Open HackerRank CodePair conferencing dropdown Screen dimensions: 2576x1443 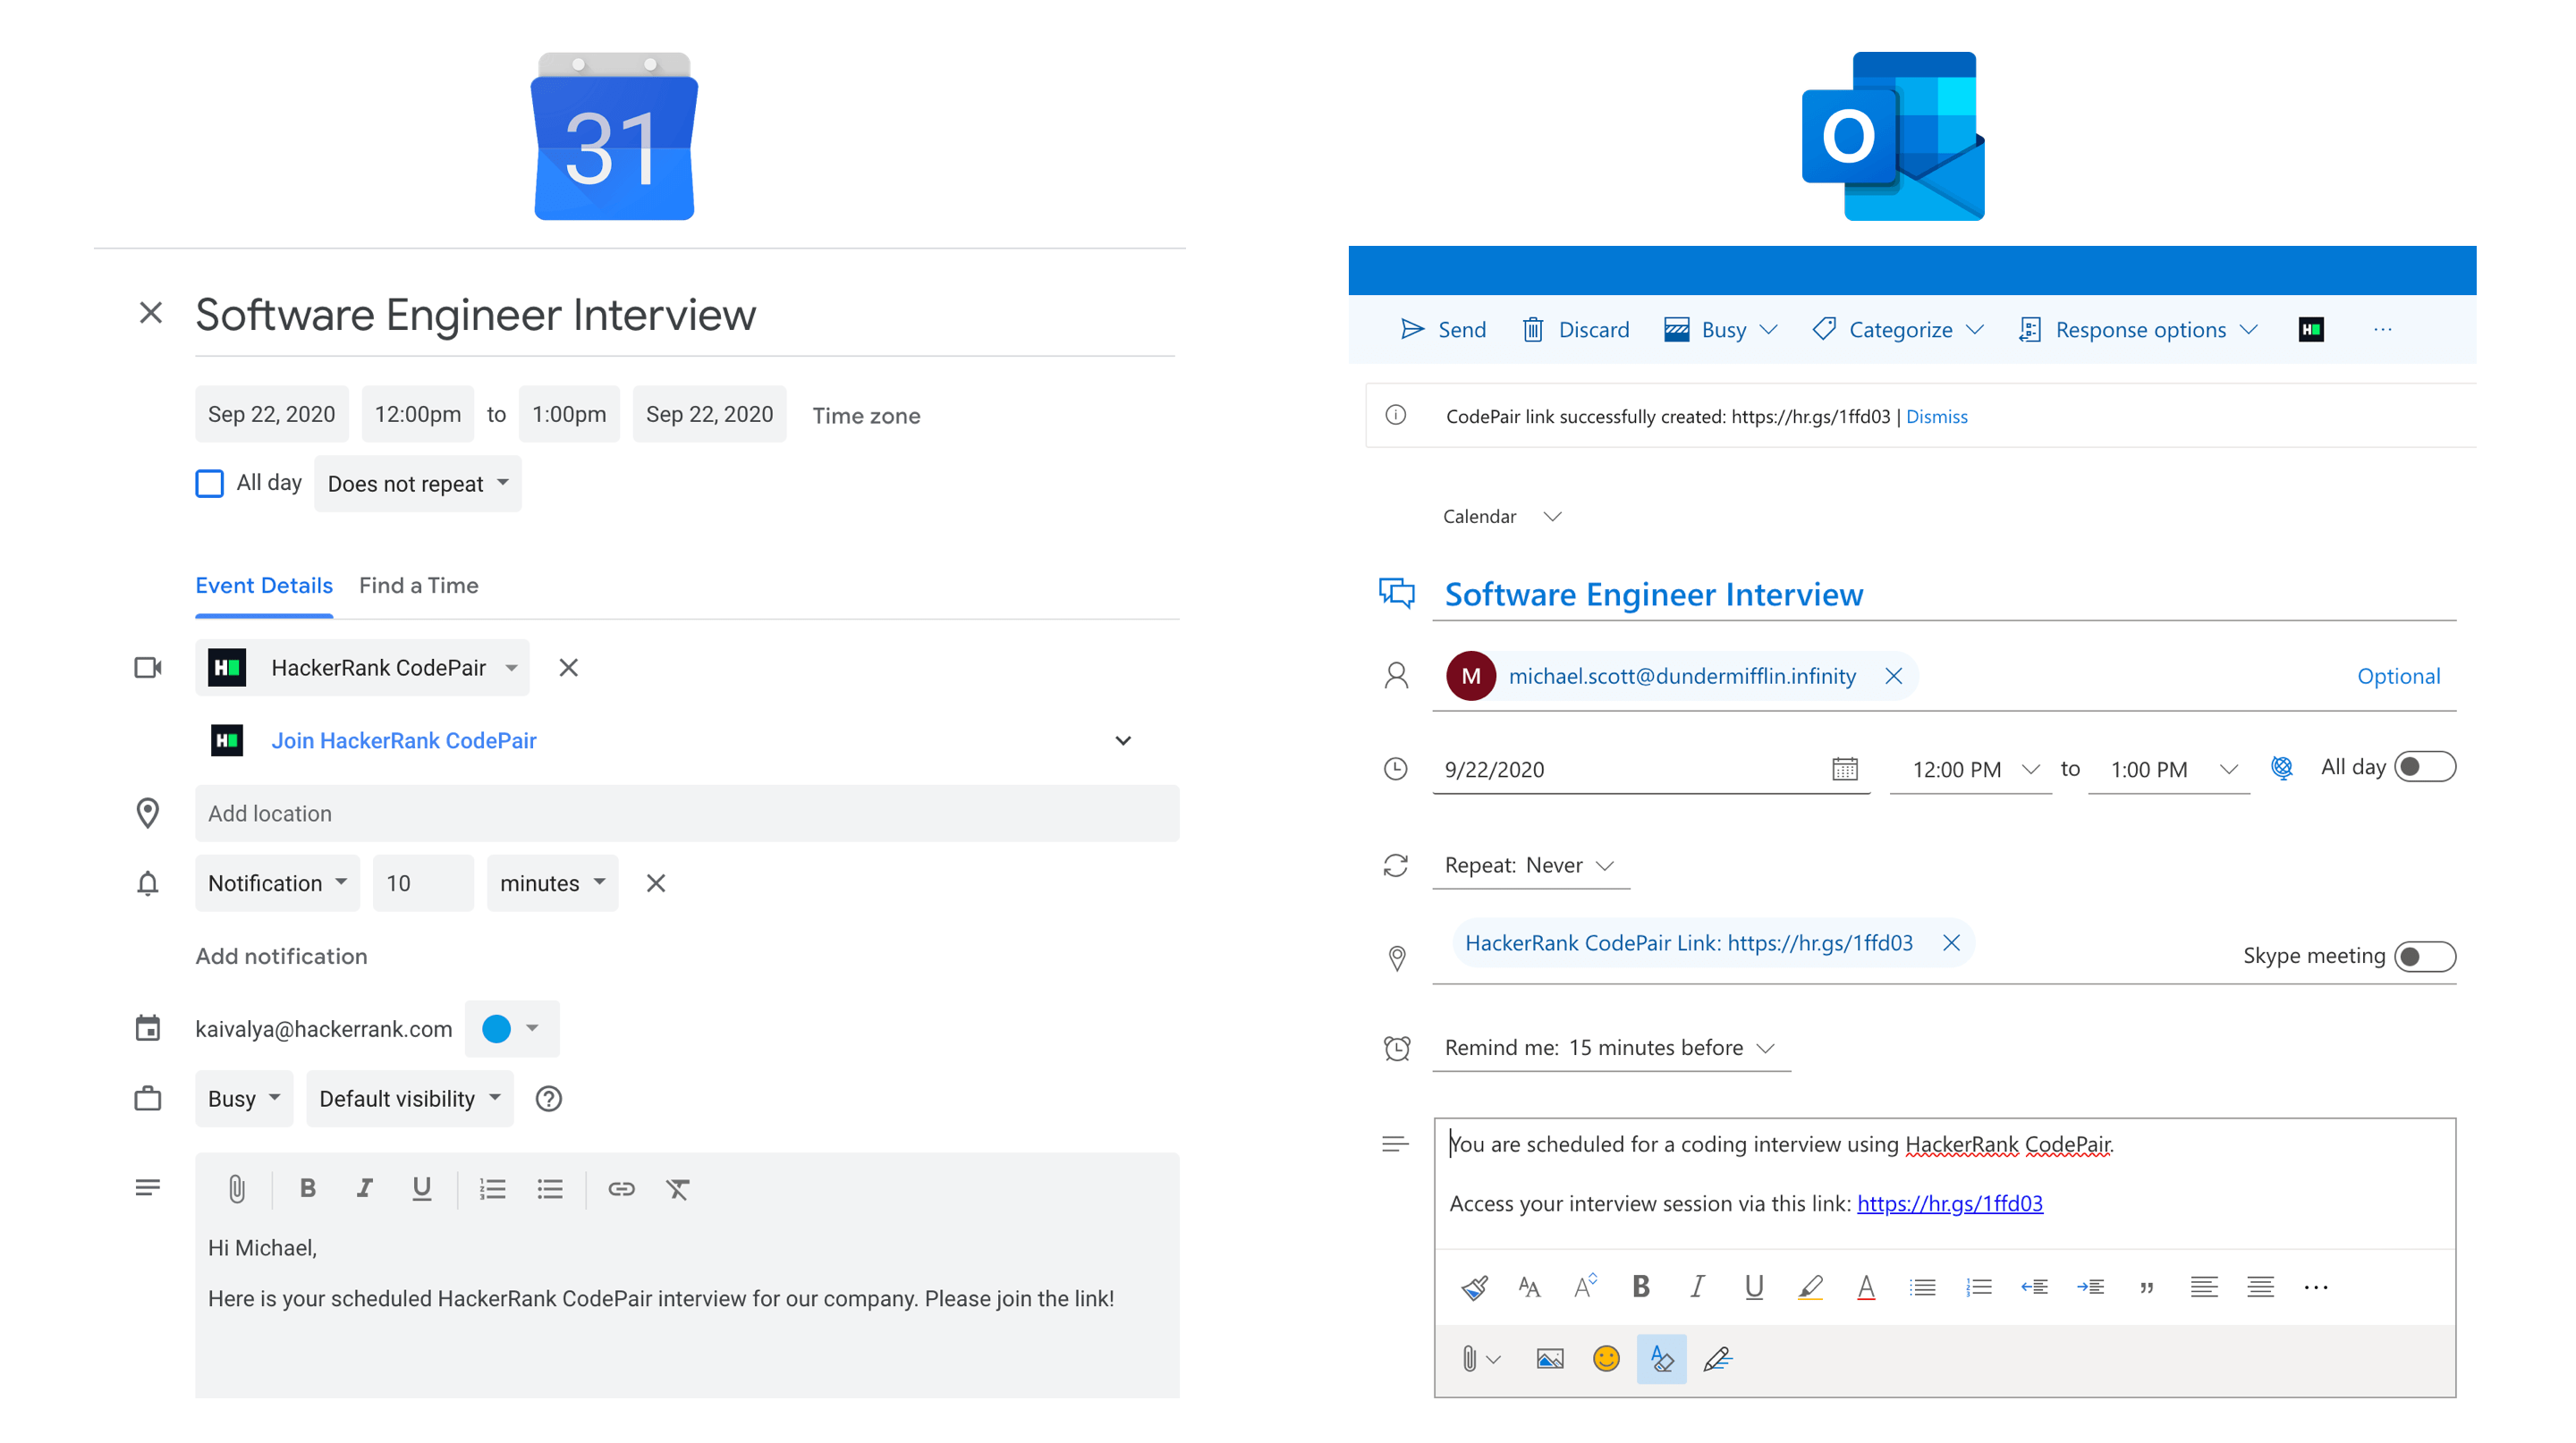click(362, 668)
